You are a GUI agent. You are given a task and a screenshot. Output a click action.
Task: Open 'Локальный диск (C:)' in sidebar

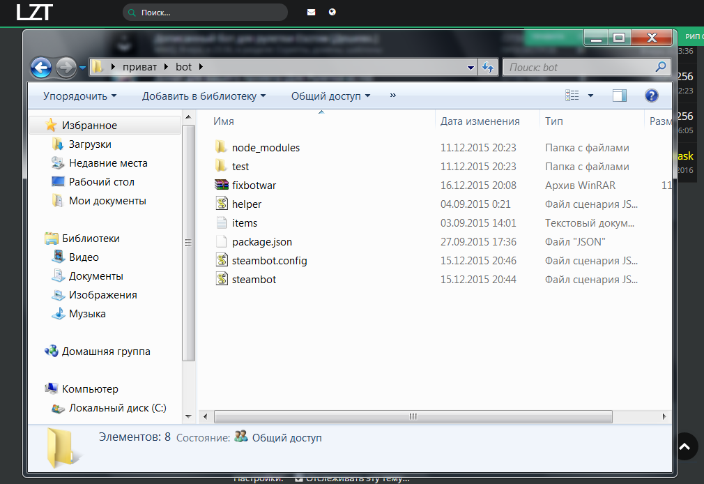pyautogui.click(x=117, y=408)
